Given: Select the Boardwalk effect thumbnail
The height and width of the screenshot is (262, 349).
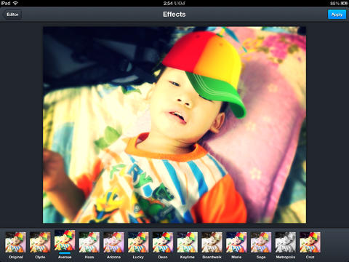Looking at the screenshot, I should [x=212, y=242].
